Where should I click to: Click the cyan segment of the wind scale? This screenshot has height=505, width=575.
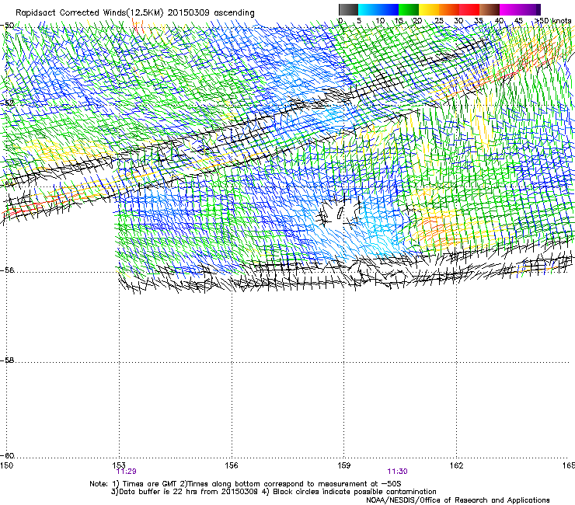click(x=368, y=9)
